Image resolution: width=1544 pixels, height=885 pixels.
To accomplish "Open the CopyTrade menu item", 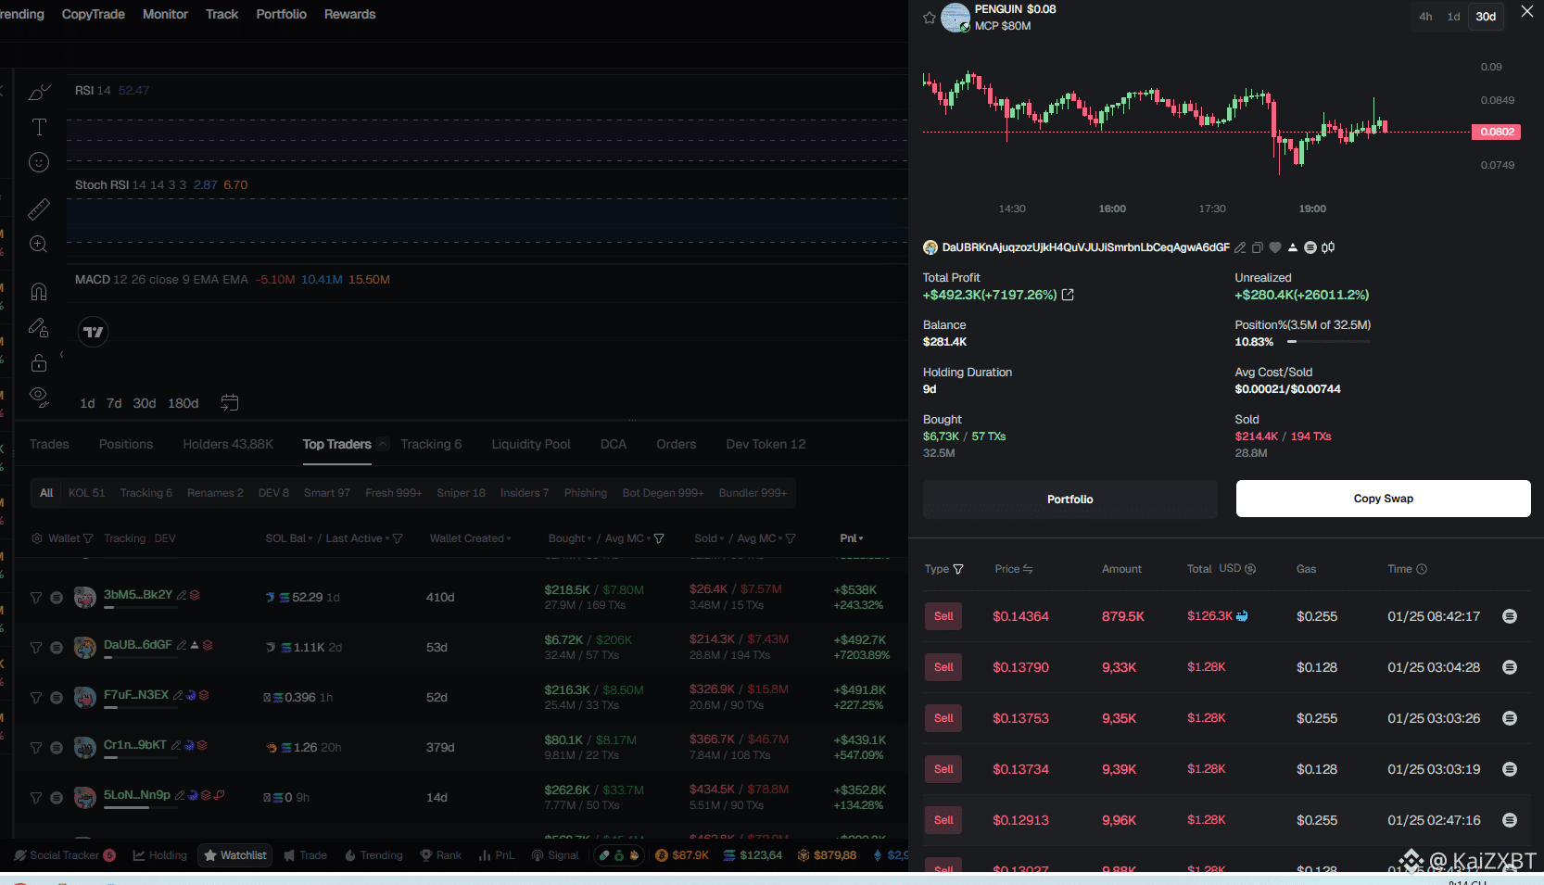I will tap(93, 14).
